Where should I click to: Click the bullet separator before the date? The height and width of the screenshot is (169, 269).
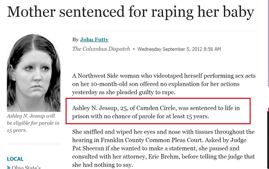pos(134,49)
